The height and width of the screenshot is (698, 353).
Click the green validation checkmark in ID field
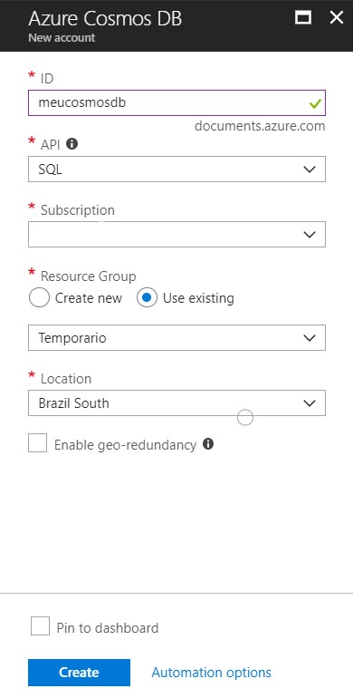(315, 104)
